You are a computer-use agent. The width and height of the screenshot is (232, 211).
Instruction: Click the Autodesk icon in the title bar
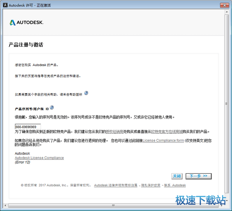pyautogui.click(x=5, y=6)
